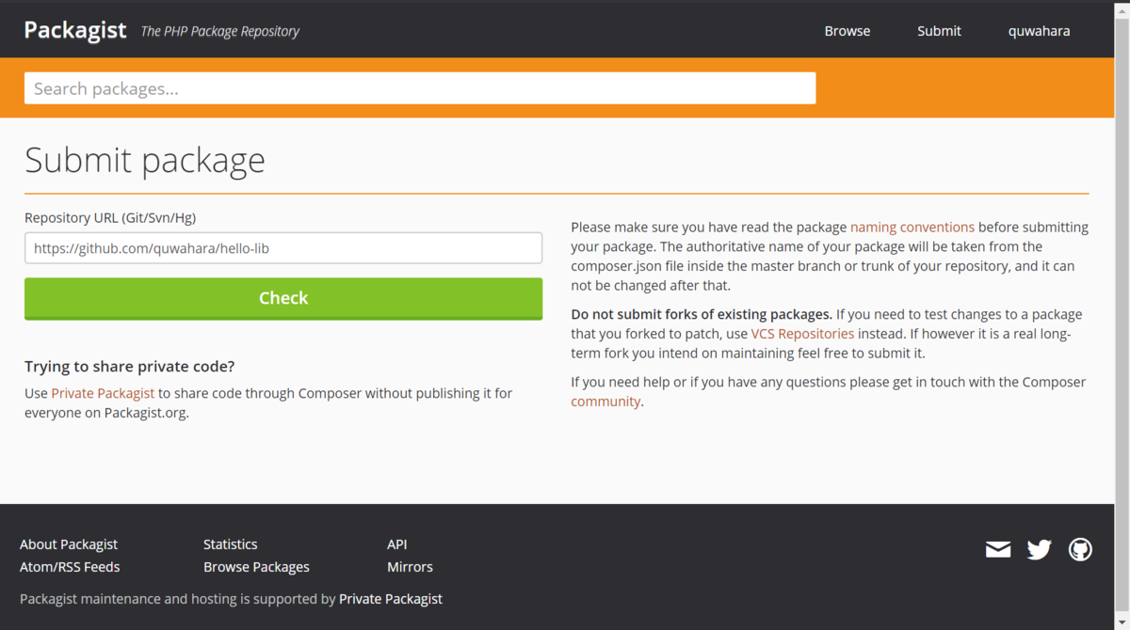Open the GitHub icon in the footer
Image resolution: width=1130 pixels, height=630 pixels.
[1080, 549]
